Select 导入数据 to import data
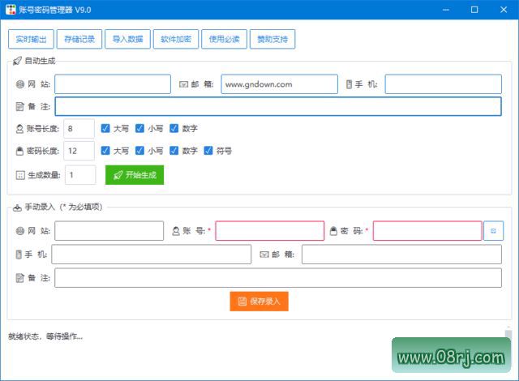 point(127,39)
